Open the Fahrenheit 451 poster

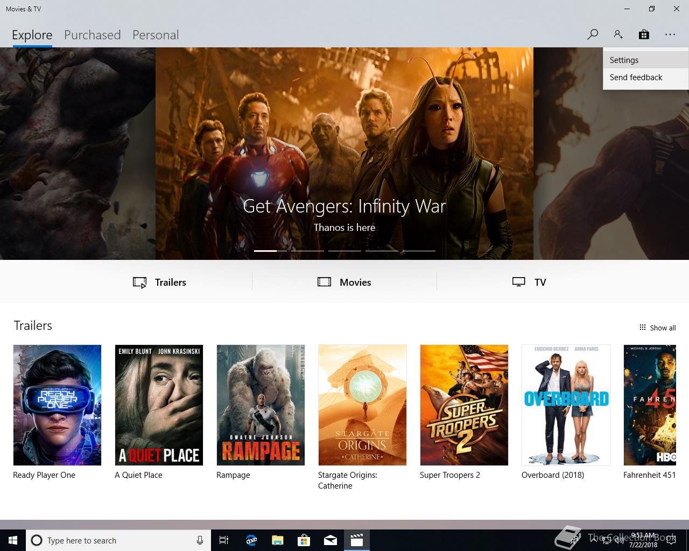tap(649, 405)
